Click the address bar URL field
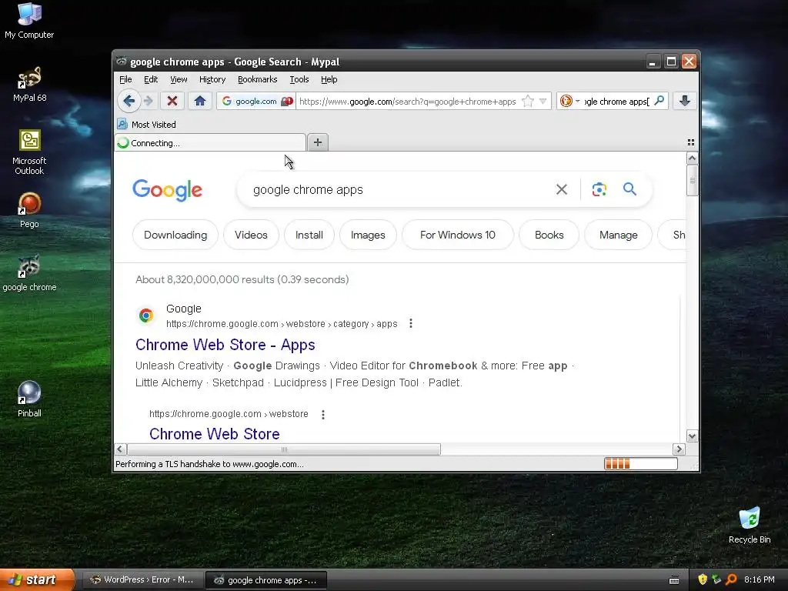The image size is (788, 591). (408, 101)
